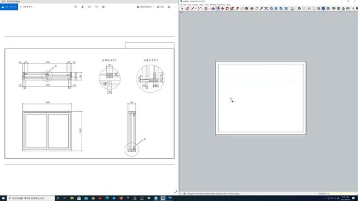The width and height of the screenshot is (358, 201).
Task: Click the Add to button with plus sign
Action: pyautogui.click(x=26, y=7)
